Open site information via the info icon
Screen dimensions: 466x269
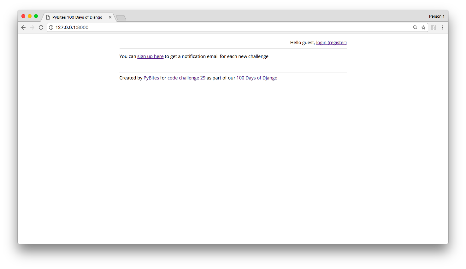pos(51,27)
